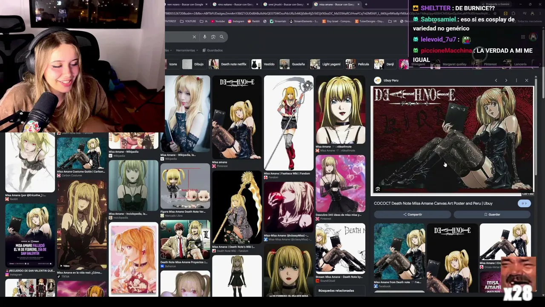Open 'Misa Amane - Inciclopedia' thumbnail
Viewport: 545px width, 307px height.
click(133, 186)
